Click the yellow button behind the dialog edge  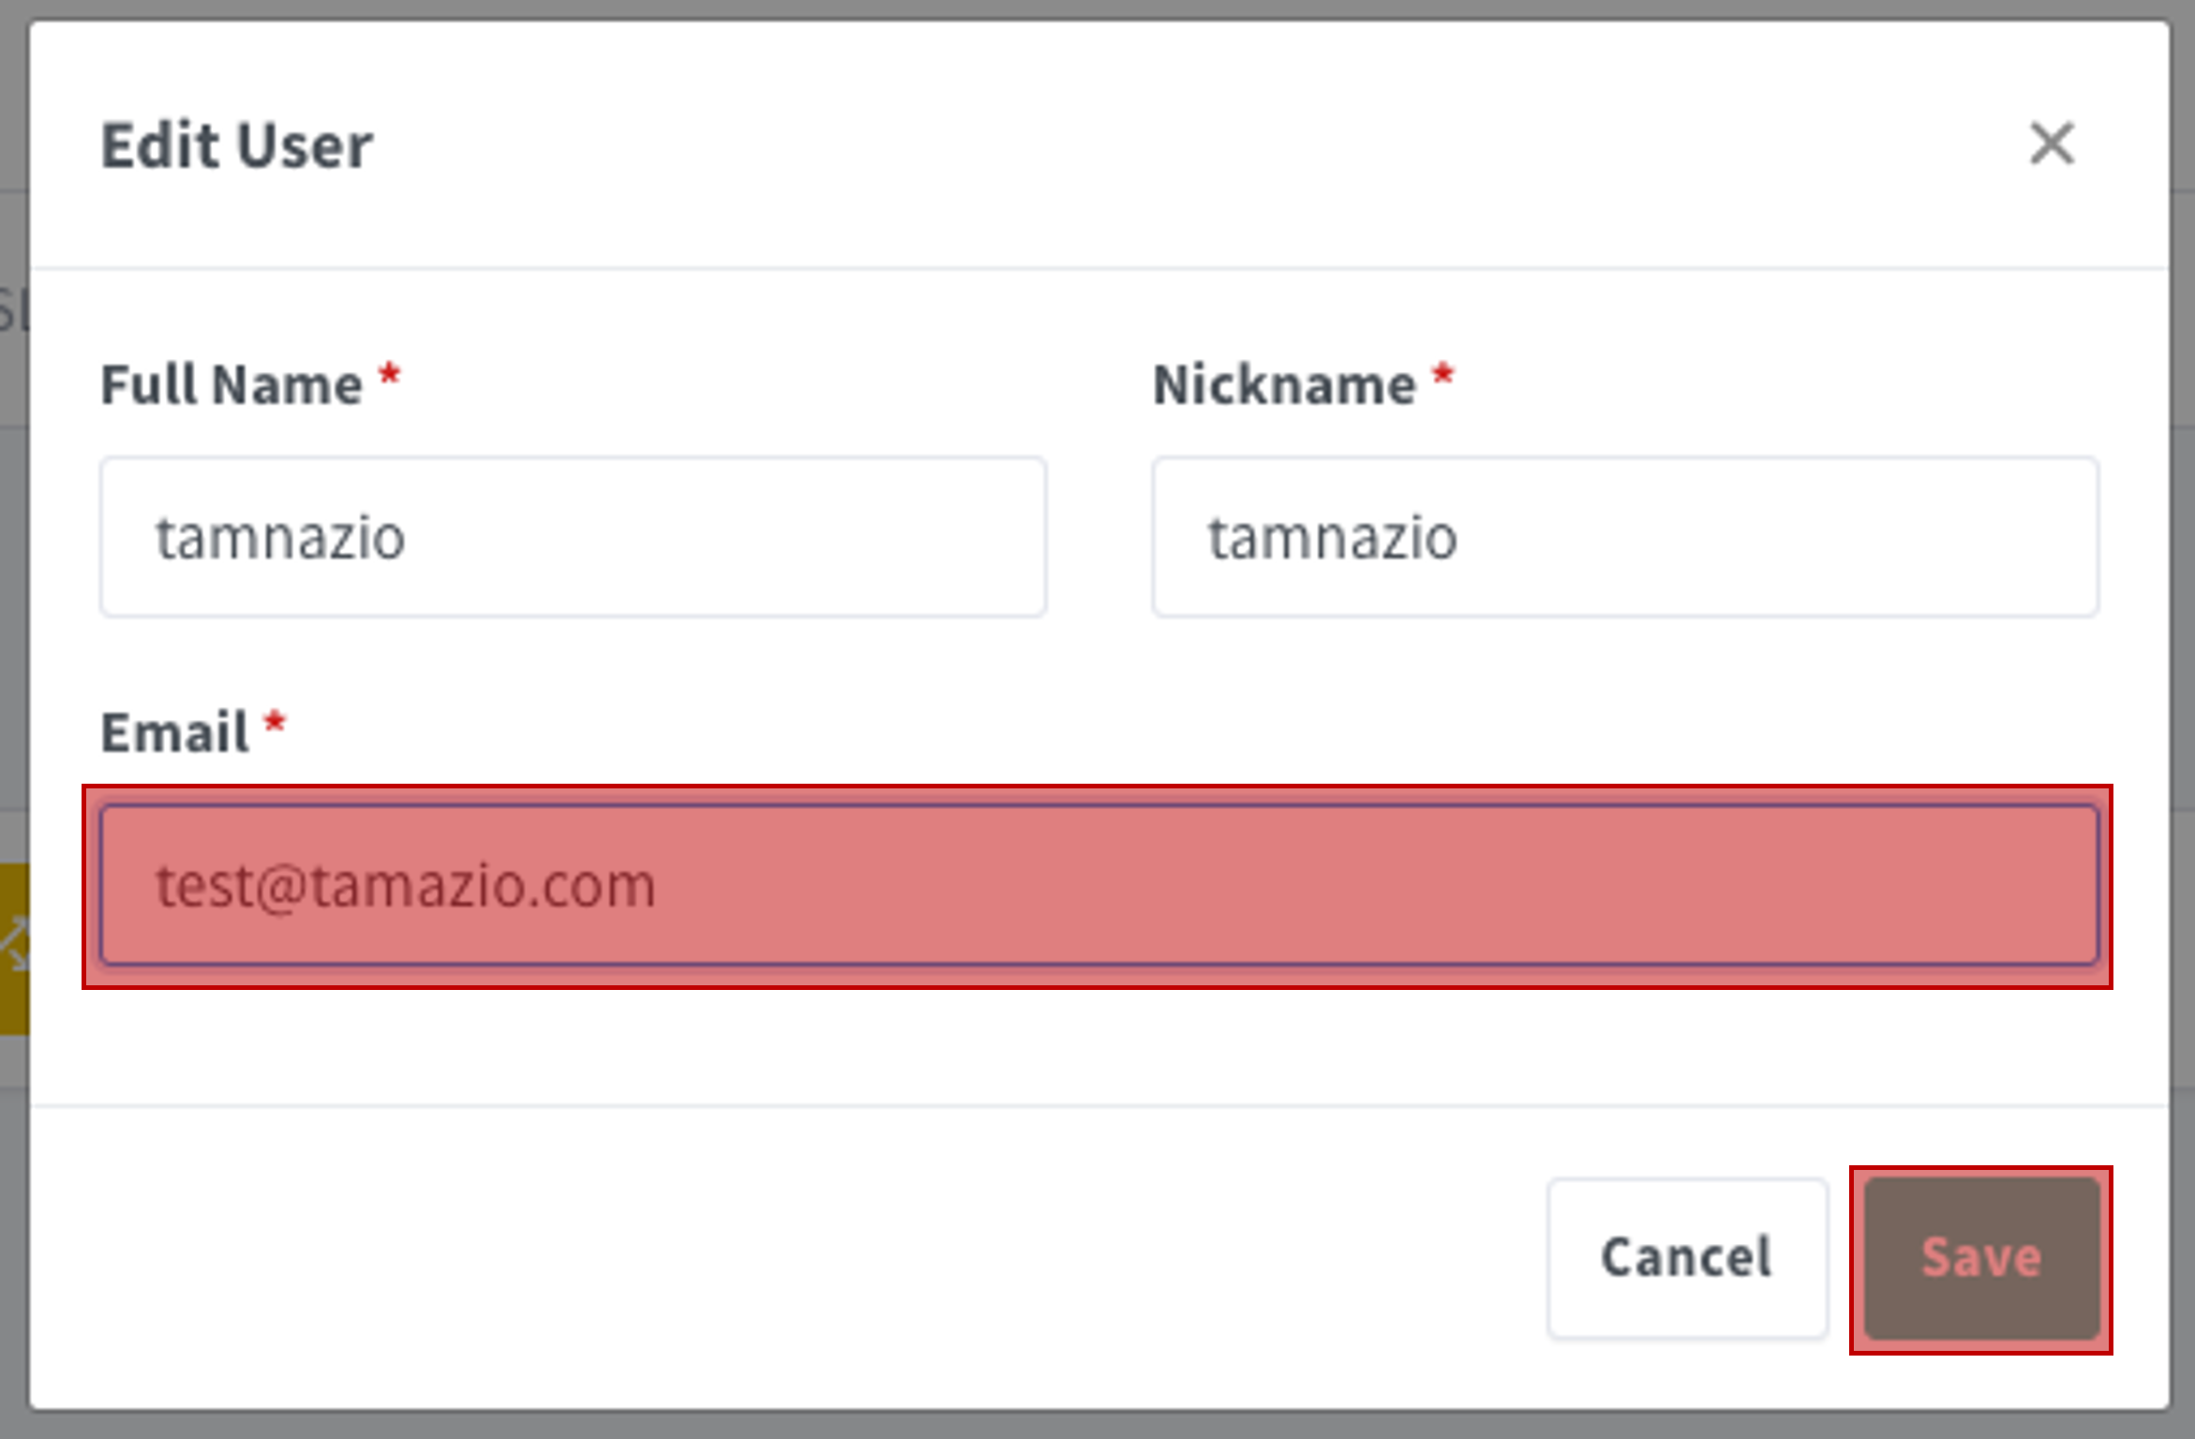coord(14,949)
